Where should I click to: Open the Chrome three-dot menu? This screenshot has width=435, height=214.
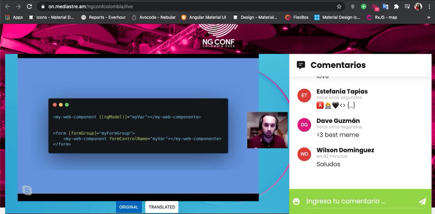(429, 7)
